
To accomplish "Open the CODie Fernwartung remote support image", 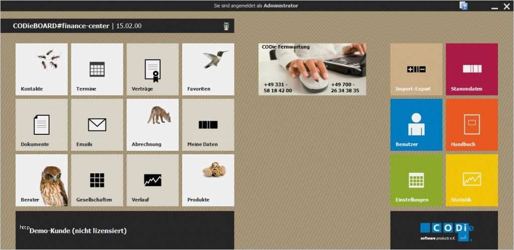I will pos(312,69).
